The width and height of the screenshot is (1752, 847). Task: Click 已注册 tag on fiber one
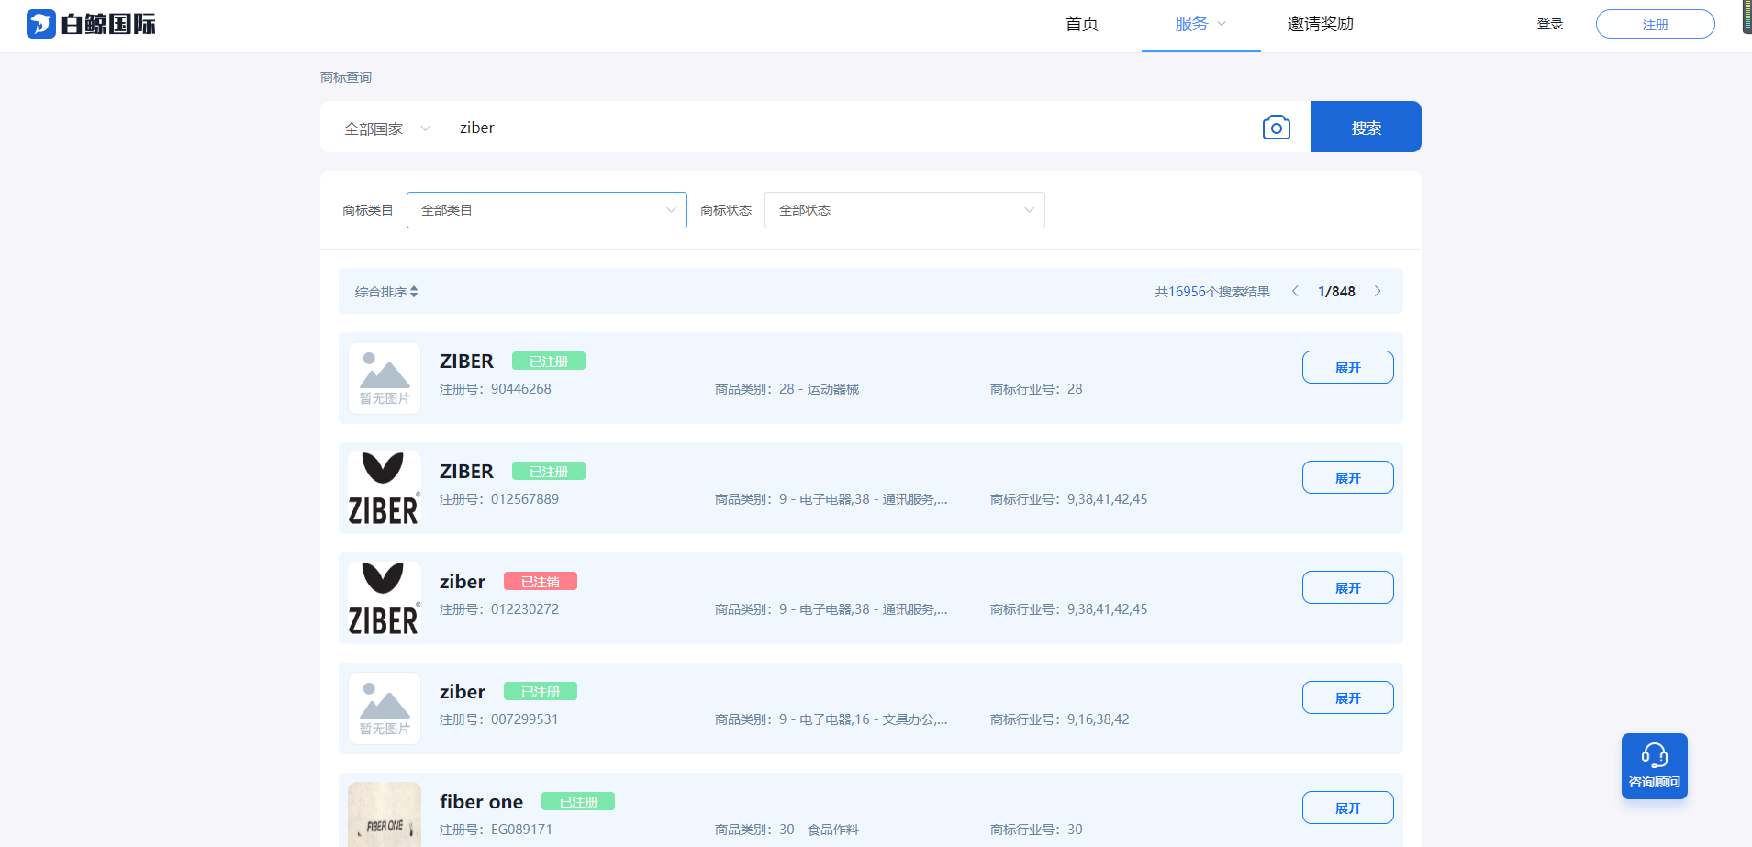(x=577, y=801)
